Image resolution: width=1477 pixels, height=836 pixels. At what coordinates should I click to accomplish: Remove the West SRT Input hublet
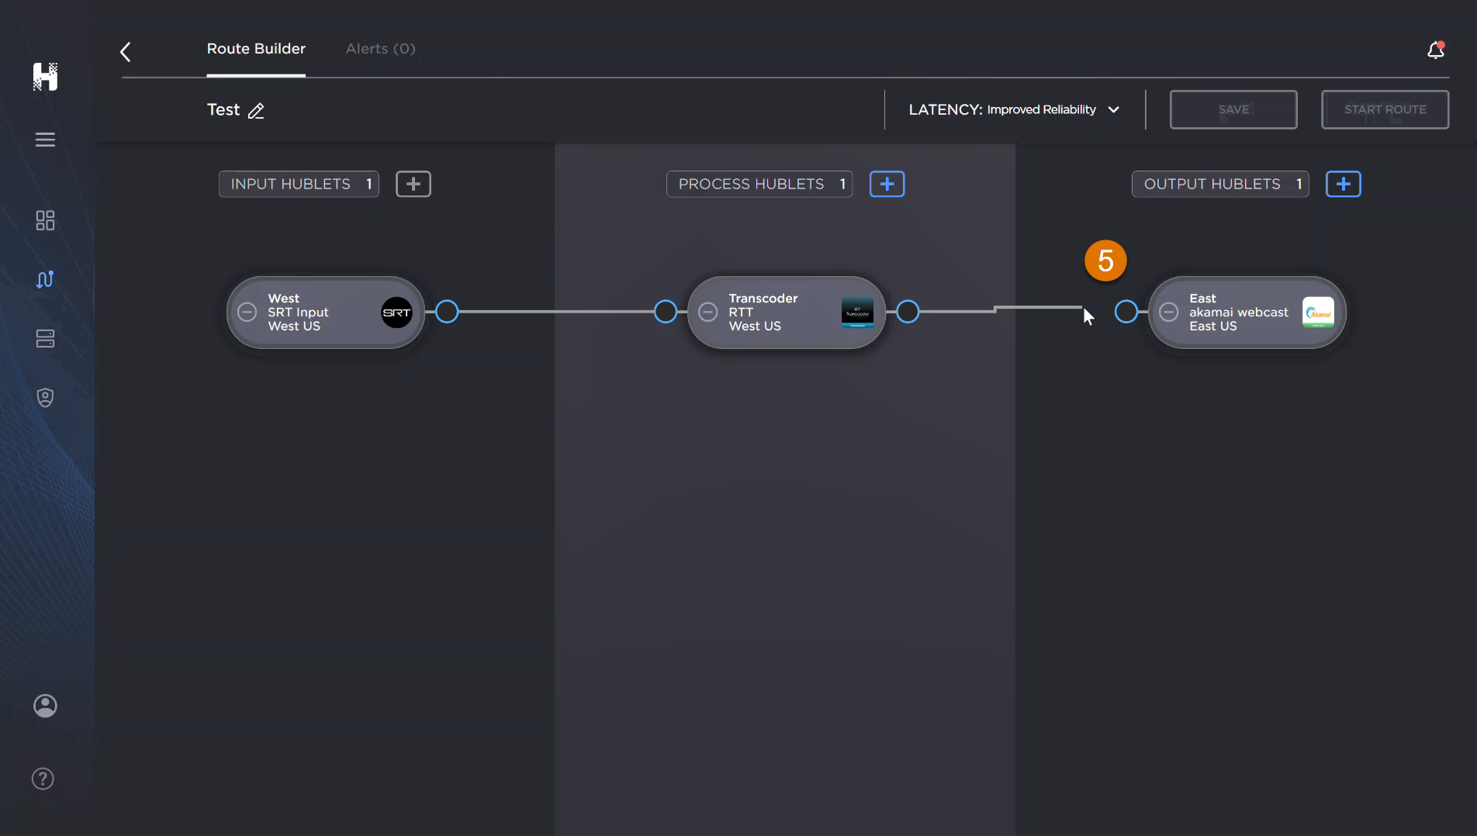tap(247, 312)
